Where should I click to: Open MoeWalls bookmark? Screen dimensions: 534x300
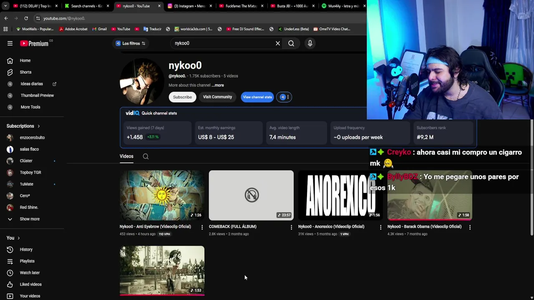click(x=35, y=29)
